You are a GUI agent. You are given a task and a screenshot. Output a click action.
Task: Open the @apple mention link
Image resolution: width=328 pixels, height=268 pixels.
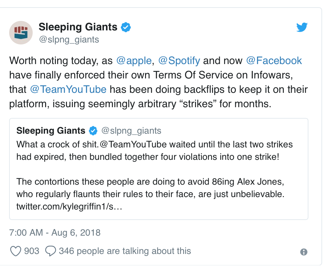(x=134, y=61)
